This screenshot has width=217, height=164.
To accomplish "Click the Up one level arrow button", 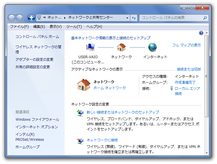I will pyautogui.click(x=31, y=18).
